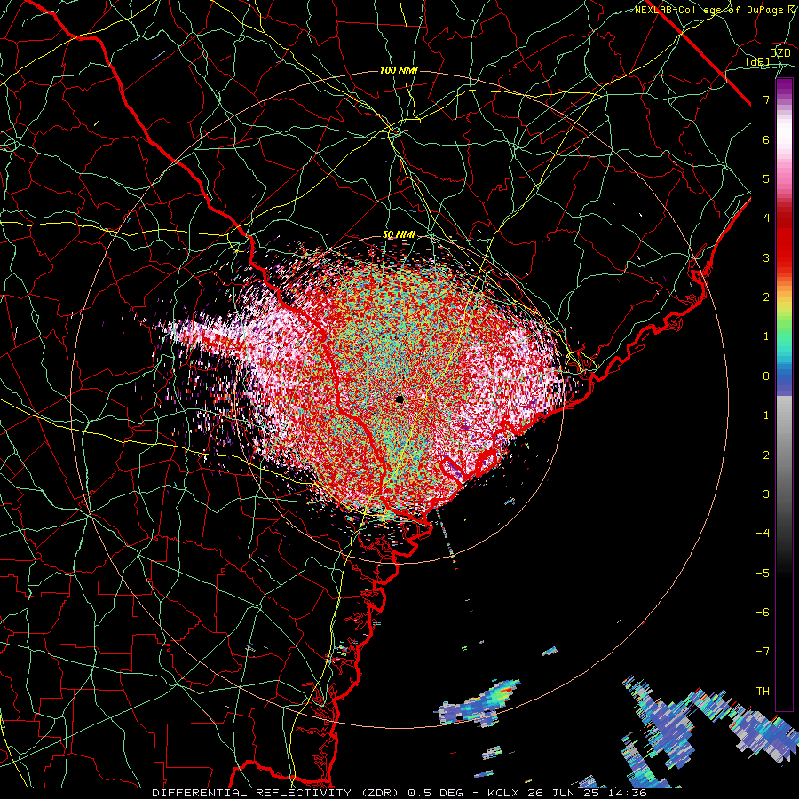Click the vertical ZDR color scale bar
The width and height of the screenshot is (799, 799).
[x=784, y=395]
